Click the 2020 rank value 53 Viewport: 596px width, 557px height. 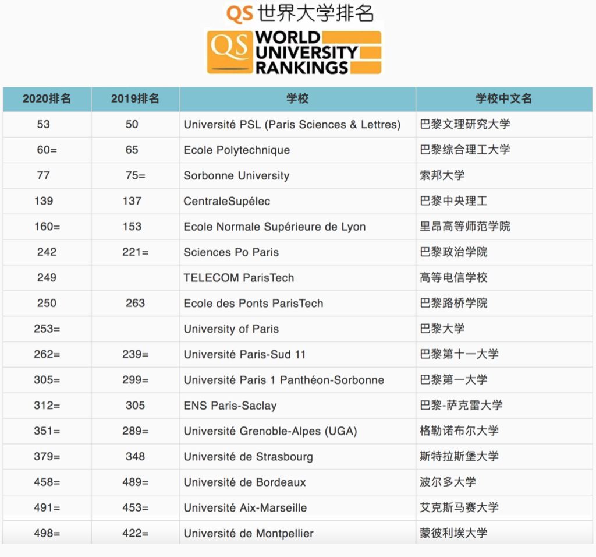(x=43, y=125)
